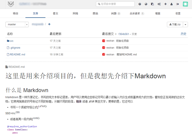The height and width of the screenshot is (135, 192).
Task: Click the search magnifier icon
Action: 99,4
